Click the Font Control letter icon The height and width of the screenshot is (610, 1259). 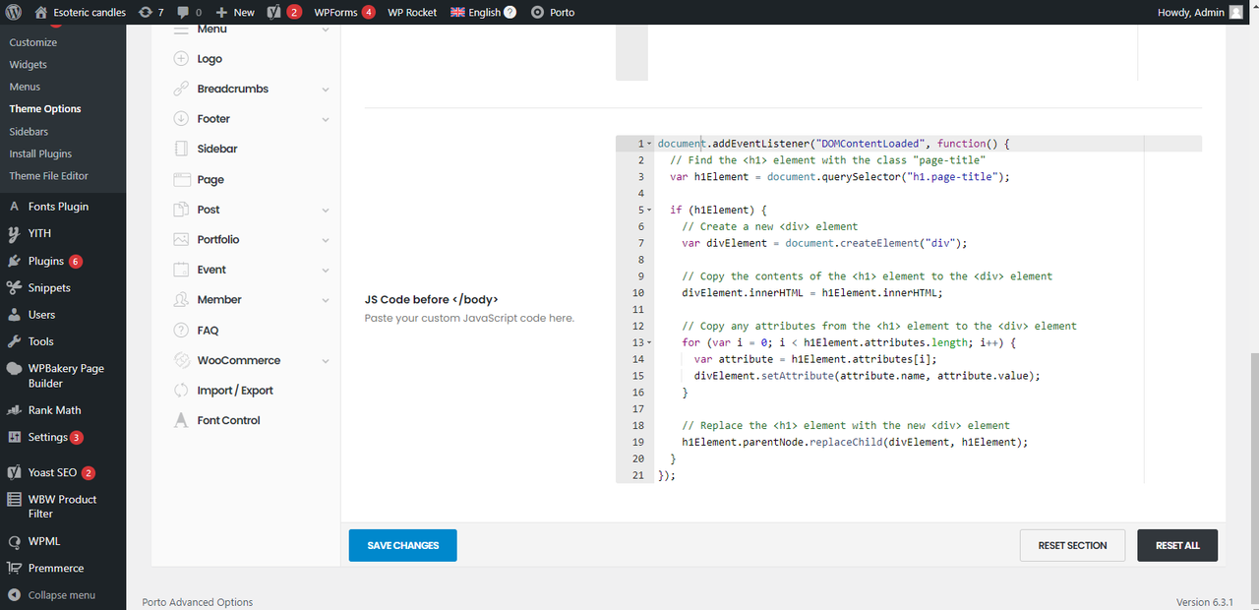(181, 420)
